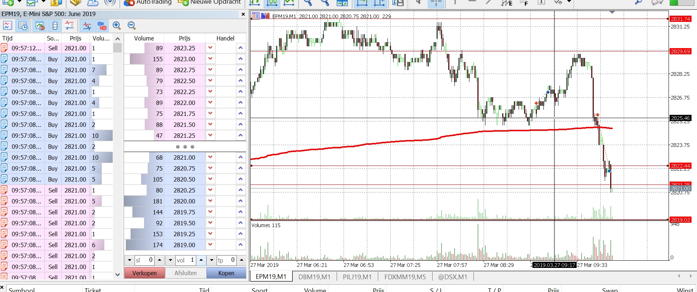Select the equidistant channel tool
Screen dimensions: 697x292
pyautogui.click(x=506, y=2)
